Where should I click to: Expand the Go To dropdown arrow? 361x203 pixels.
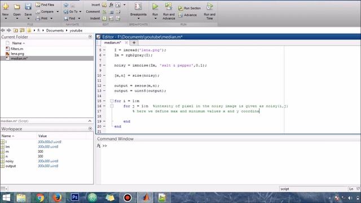(x=80, y=11)
